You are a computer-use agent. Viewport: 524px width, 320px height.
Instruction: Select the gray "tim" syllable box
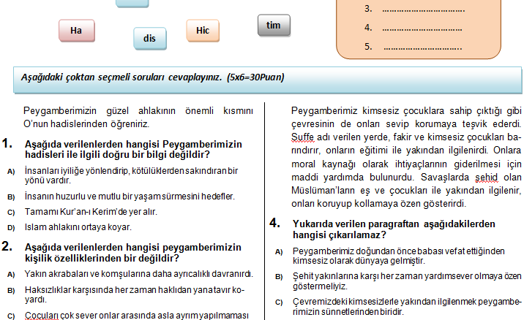coord(274,26)
